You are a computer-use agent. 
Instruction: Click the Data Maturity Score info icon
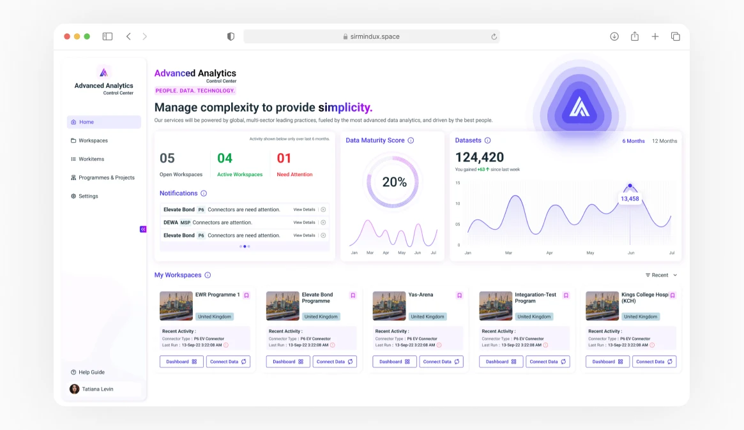pyautogui.click(x=411, y=140)
